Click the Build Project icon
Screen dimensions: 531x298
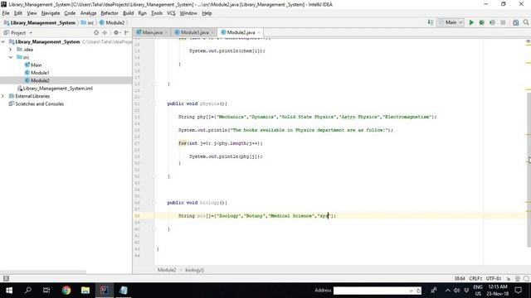tap(431, 22)
